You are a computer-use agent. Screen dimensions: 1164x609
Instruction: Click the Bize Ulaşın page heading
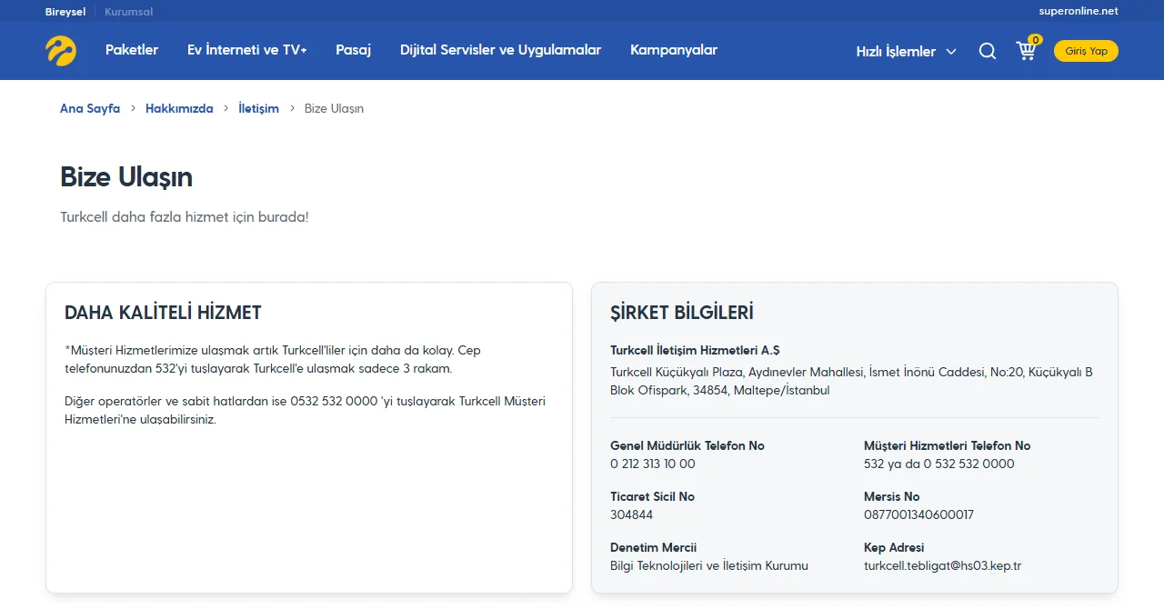pos(126,177)
